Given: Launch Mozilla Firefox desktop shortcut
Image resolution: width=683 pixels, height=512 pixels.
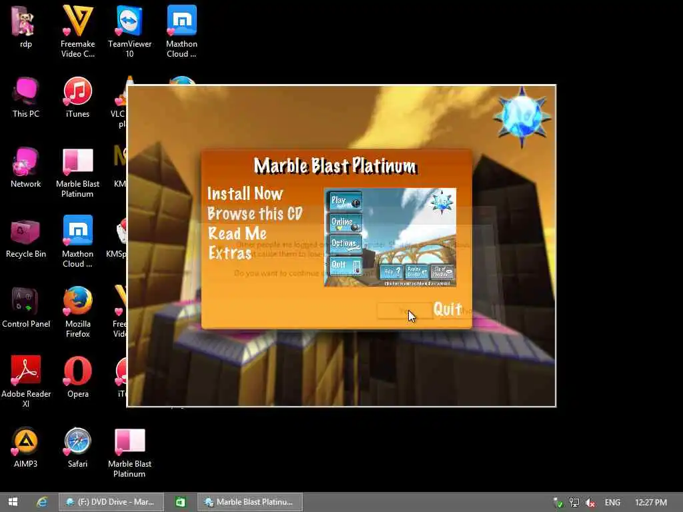Looking at the screenshot, I should tap(77, 312).
